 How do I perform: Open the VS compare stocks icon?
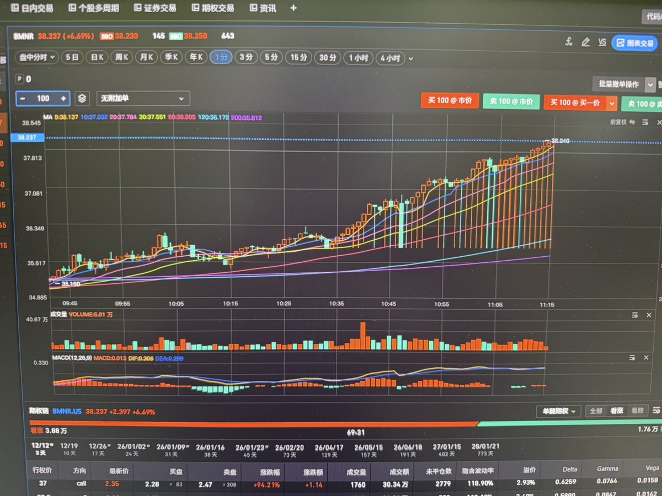click(x=602, y=42)
